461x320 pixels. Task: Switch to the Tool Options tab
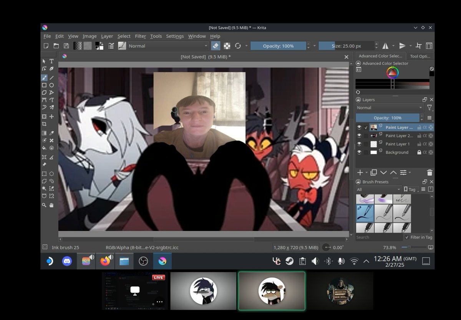point(420,56)
